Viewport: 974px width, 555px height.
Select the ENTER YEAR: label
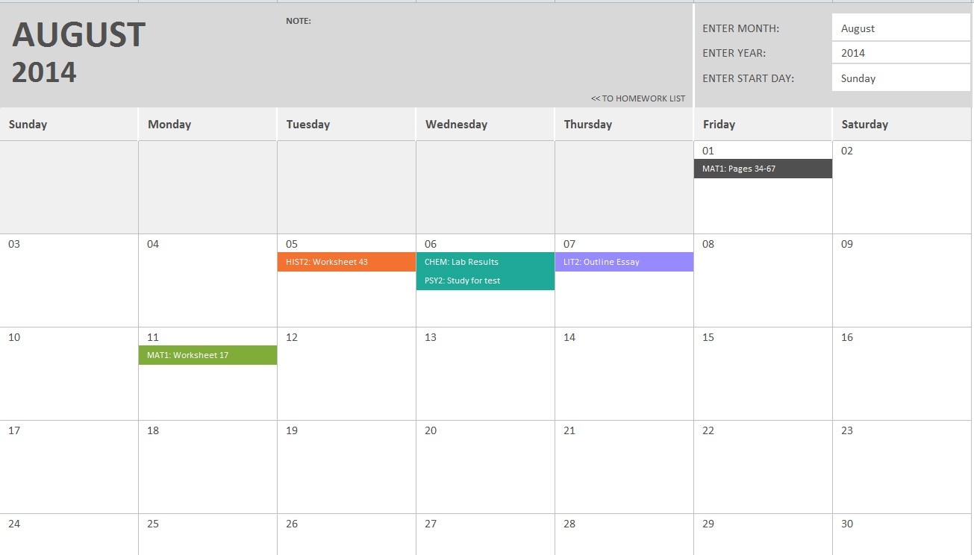coord(734,53)
